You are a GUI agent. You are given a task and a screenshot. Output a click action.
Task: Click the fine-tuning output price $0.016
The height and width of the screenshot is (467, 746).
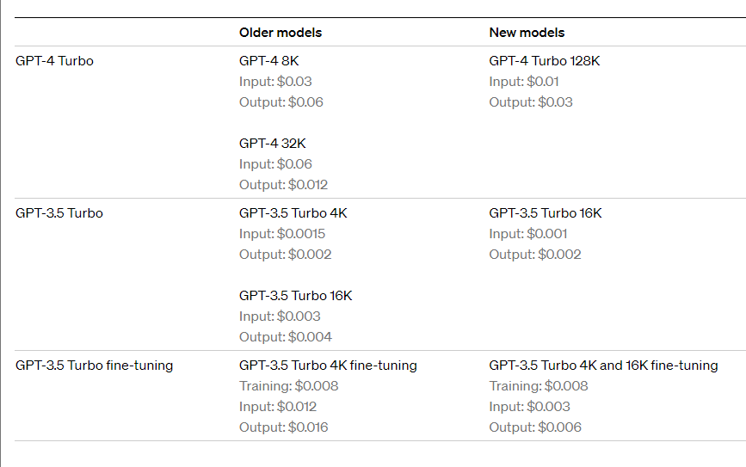pos(307,427)
